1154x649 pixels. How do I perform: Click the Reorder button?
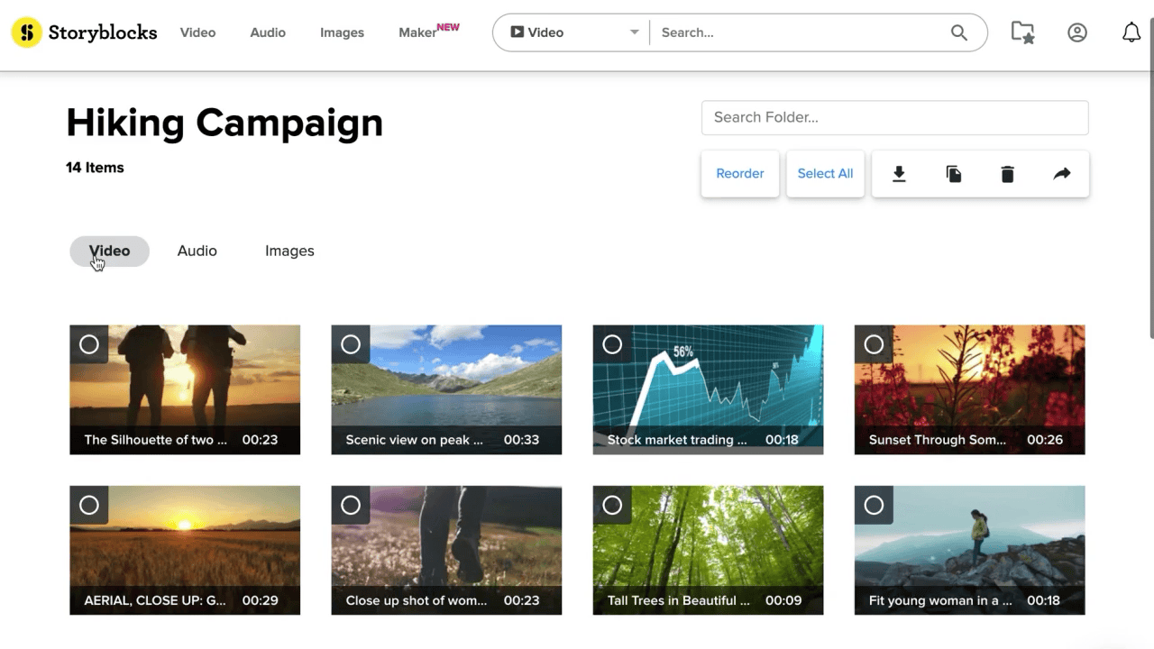[x=740, y=174]
